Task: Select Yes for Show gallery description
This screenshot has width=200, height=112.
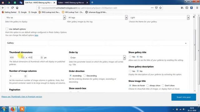Action: coord(130,71)
